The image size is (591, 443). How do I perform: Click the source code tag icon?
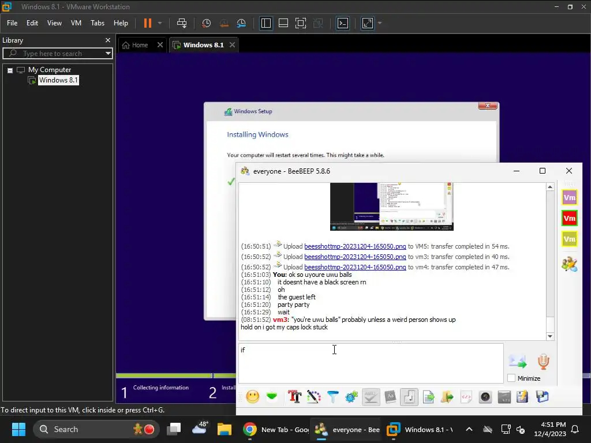click(466, 397)
